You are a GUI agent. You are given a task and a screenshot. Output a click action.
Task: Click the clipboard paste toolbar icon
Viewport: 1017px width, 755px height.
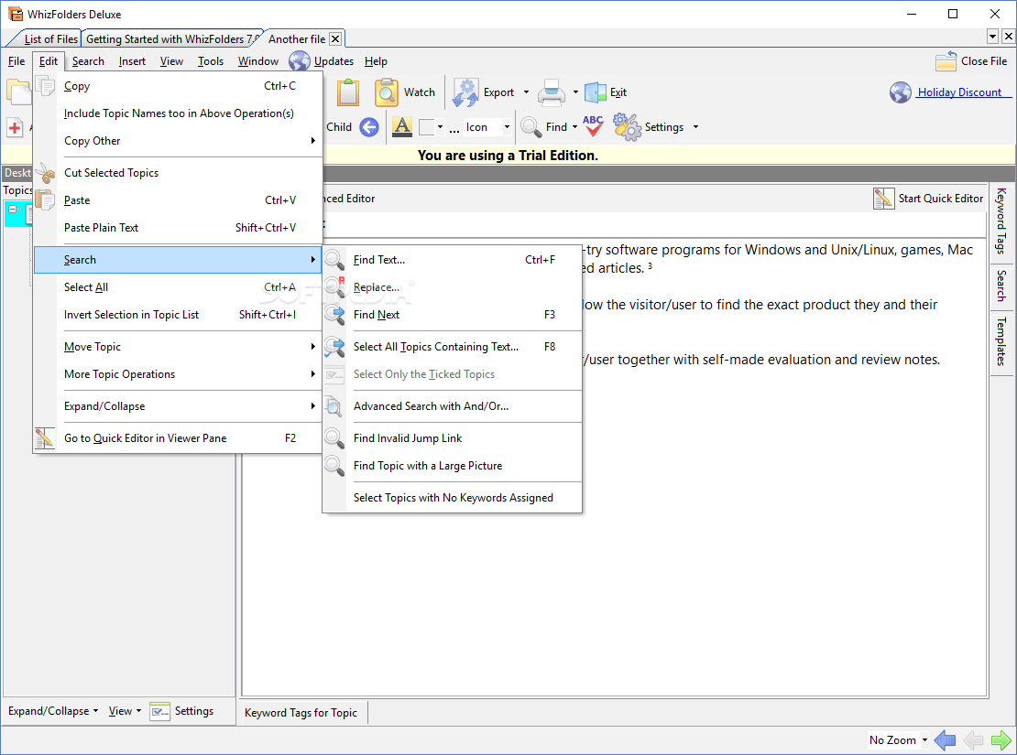(x=348, y=92)
